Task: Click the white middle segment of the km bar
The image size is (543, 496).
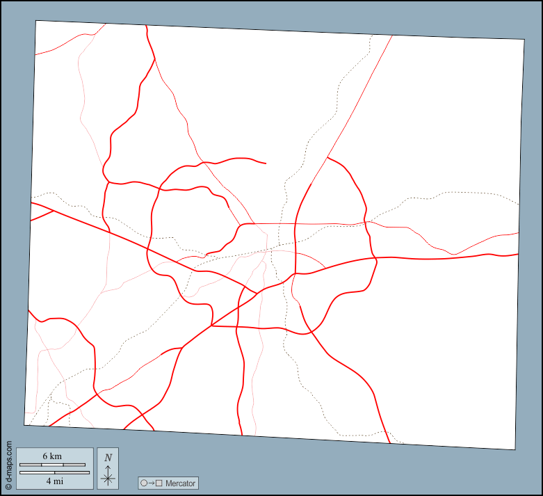Action: tap(52, 464)
